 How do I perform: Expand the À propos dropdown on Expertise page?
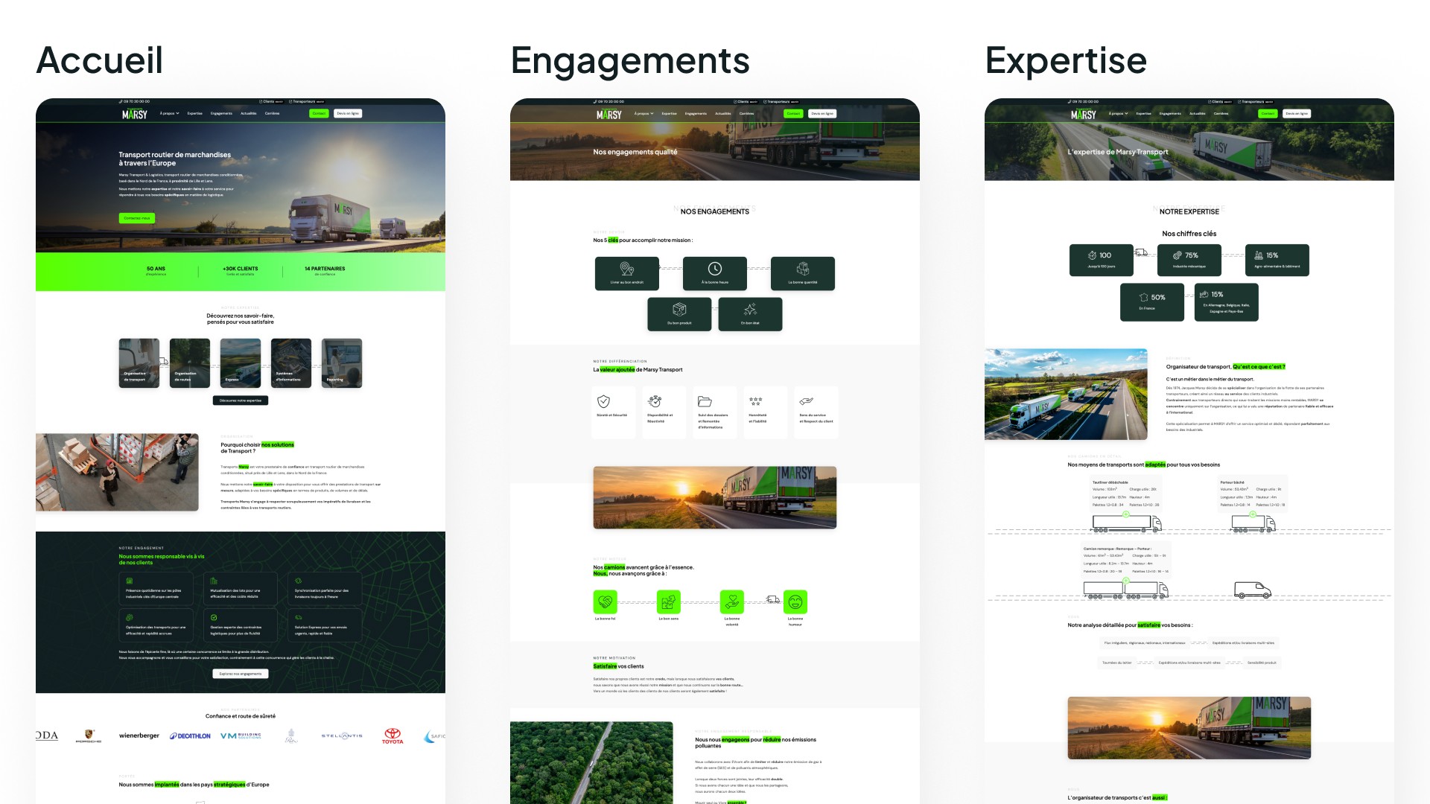(1118, 114)
